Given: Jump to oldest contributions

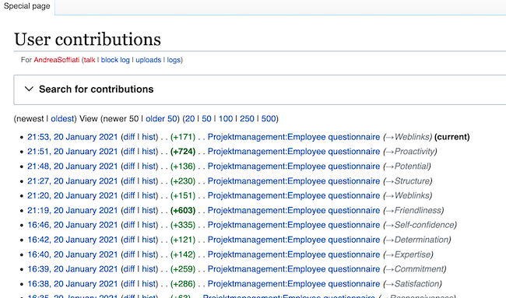Looking at the screenshot, I should (62, 119).
